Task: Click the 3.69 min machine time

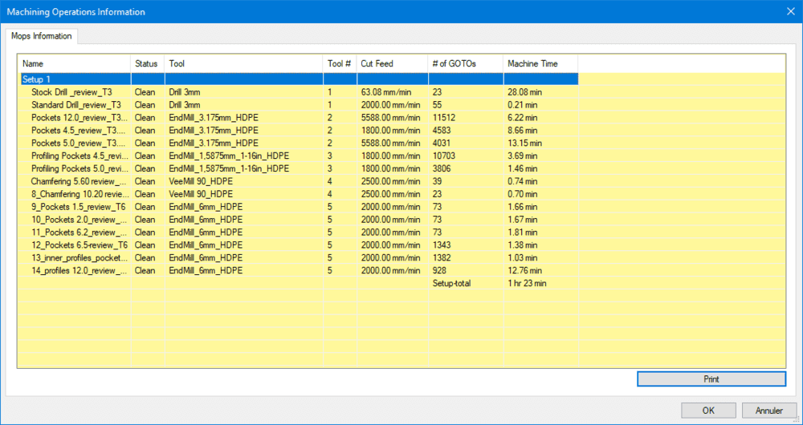Action: click(x=523, y=156)
